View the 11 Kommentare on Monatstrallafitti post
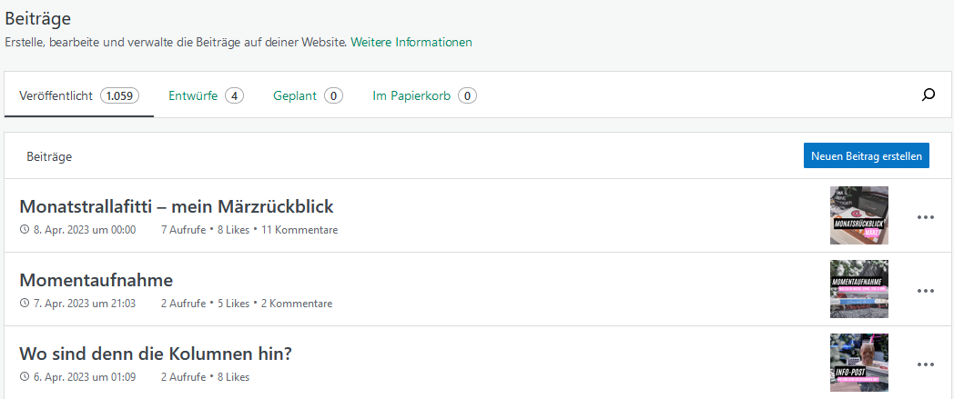Image resolution: width=954 pixels, height=399 pixels. [299, 230]
